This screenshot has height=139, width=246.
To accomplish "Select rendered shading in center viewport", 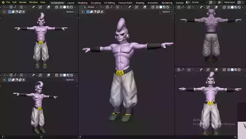I will point(167,7).
